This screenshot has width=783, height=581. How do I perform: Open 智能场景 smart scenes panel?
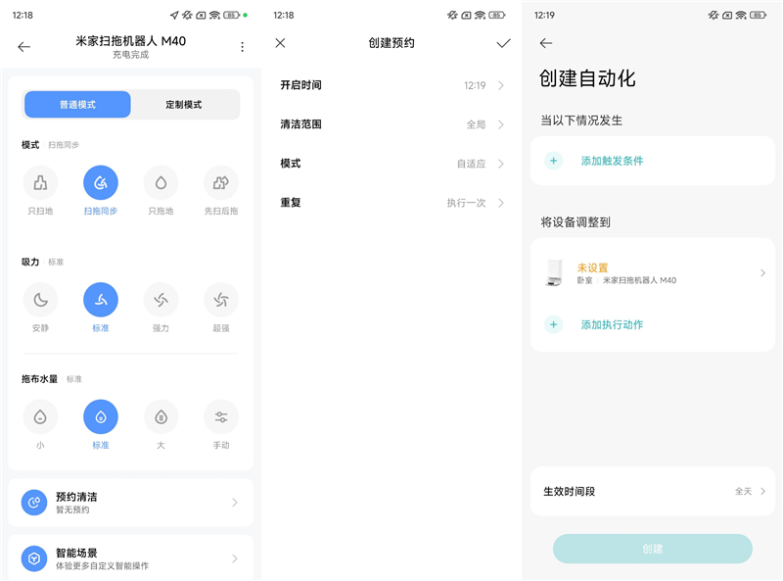pos(130,557)
